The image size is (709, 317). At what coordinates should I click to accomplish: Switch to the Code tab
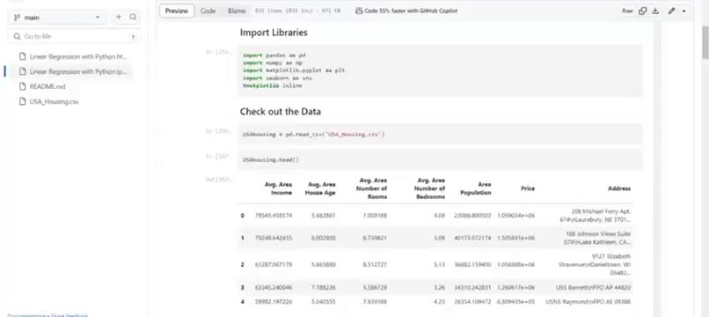pyautogui.click(x=208, y=11)
